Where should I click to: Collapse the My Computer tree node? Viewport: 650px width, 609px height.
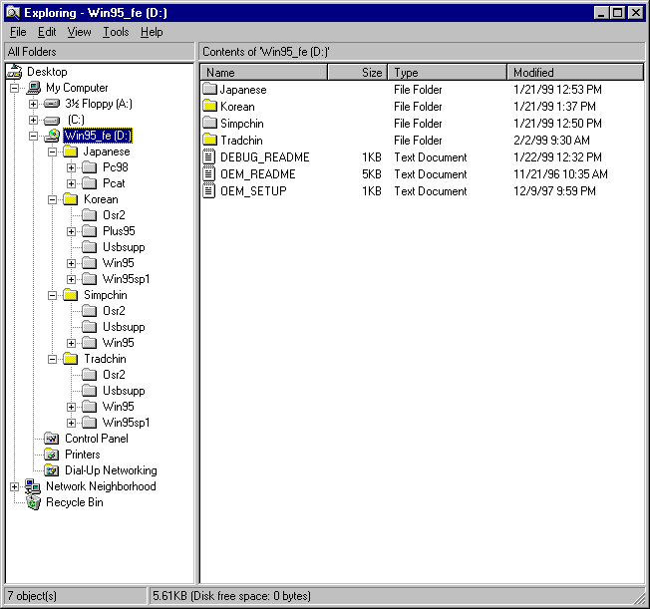point(15,88)
